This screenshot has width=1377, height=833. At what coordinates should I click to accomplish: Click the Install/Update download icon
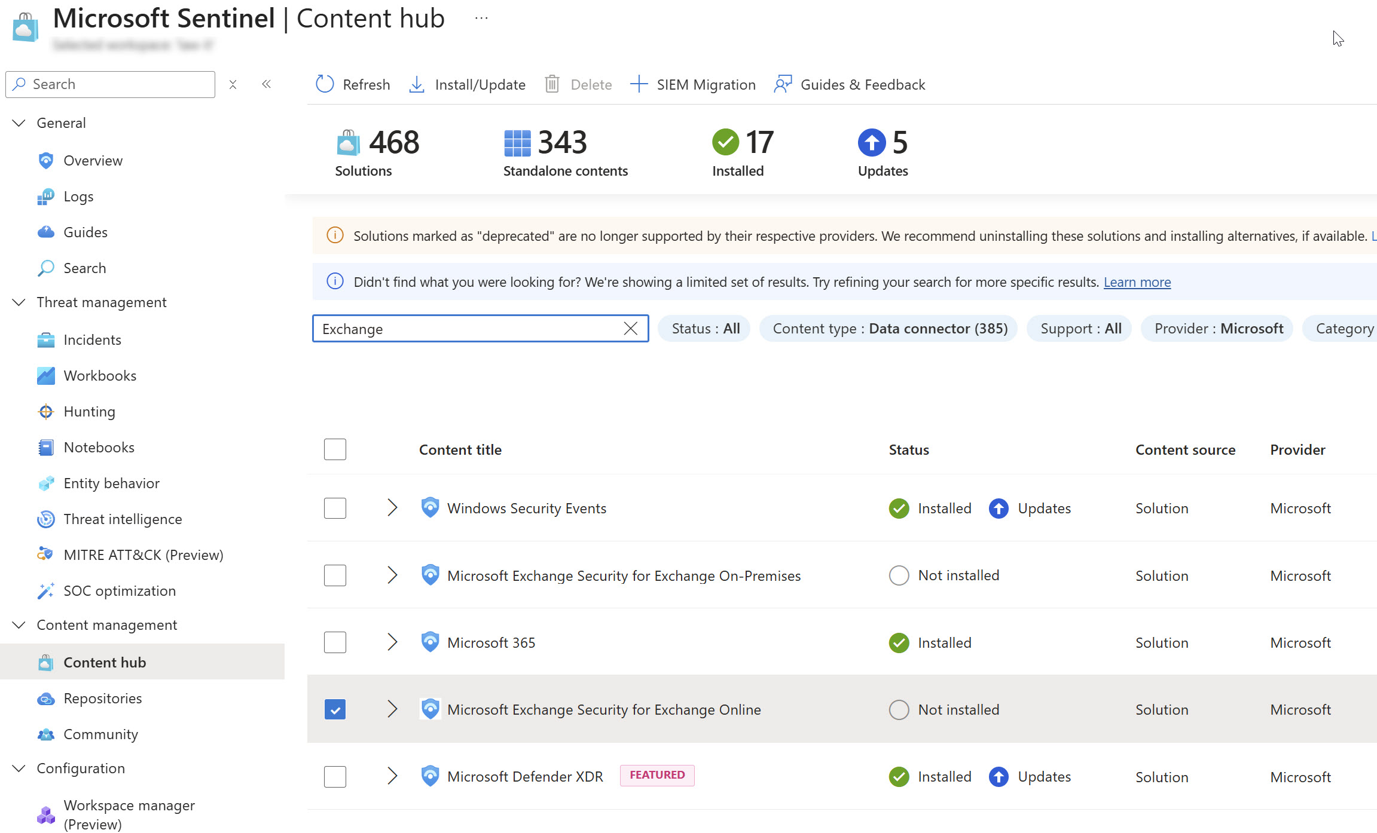417,84
